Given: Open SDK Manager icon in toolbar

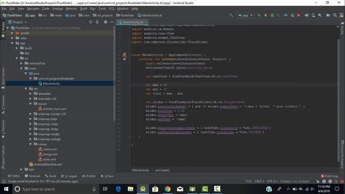Looking at the screenshot, I should pyautogui.click(x=320, y=15).
